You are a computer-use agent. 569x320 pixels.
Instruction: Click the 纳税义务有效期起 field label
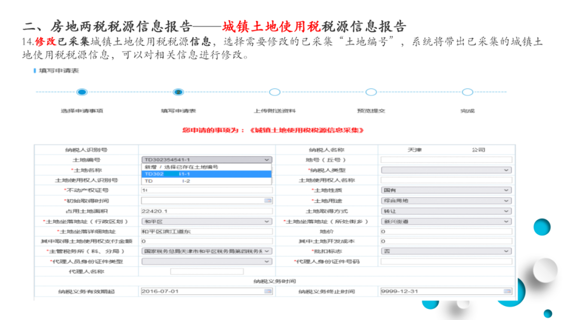86,291
